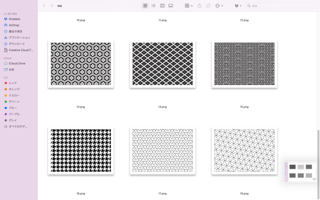Switch to icon grid view
The width and height of the screenshot is (320, 200).
(145, 6)
